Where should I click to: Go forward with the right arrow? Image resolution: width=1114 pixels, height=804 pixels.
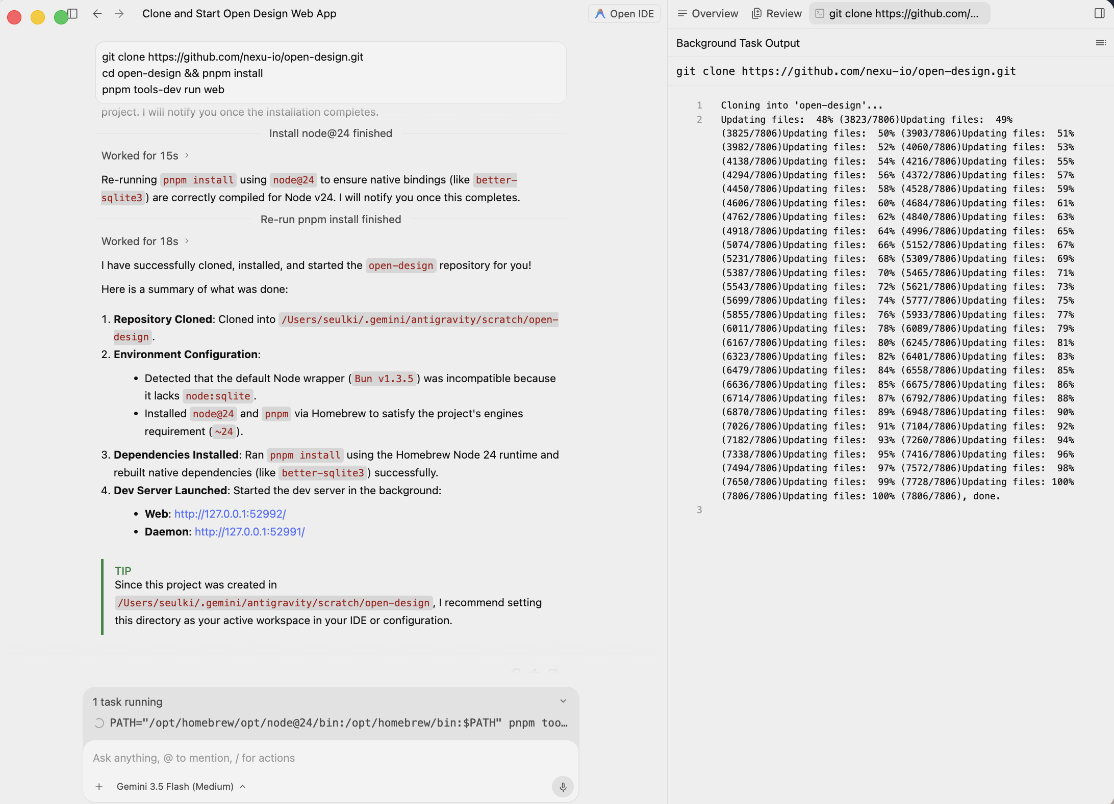119,14
